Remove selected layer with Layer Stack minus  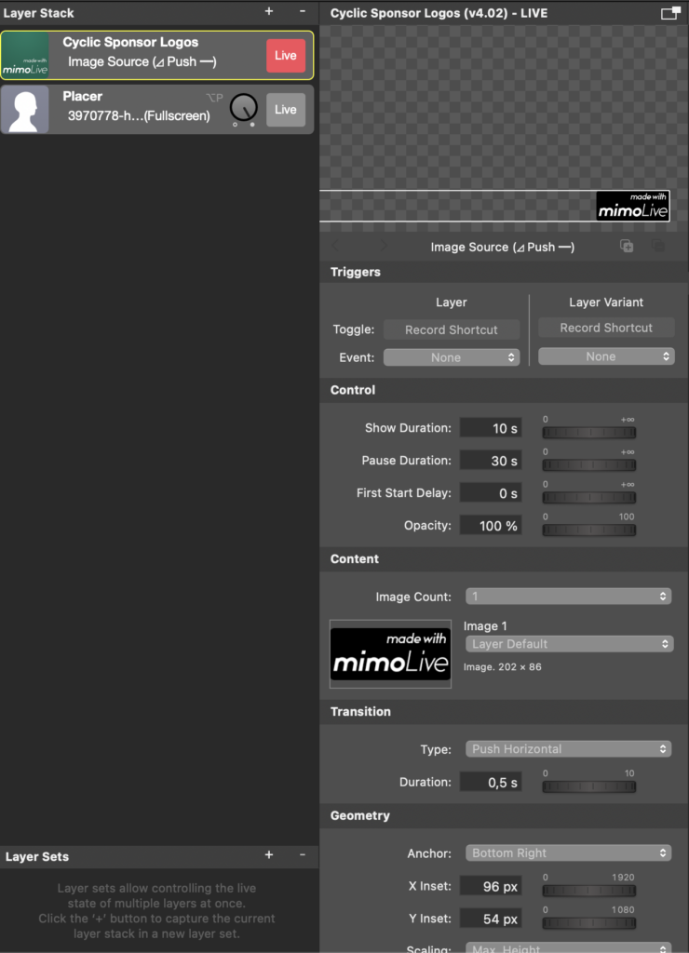point(303,11)
